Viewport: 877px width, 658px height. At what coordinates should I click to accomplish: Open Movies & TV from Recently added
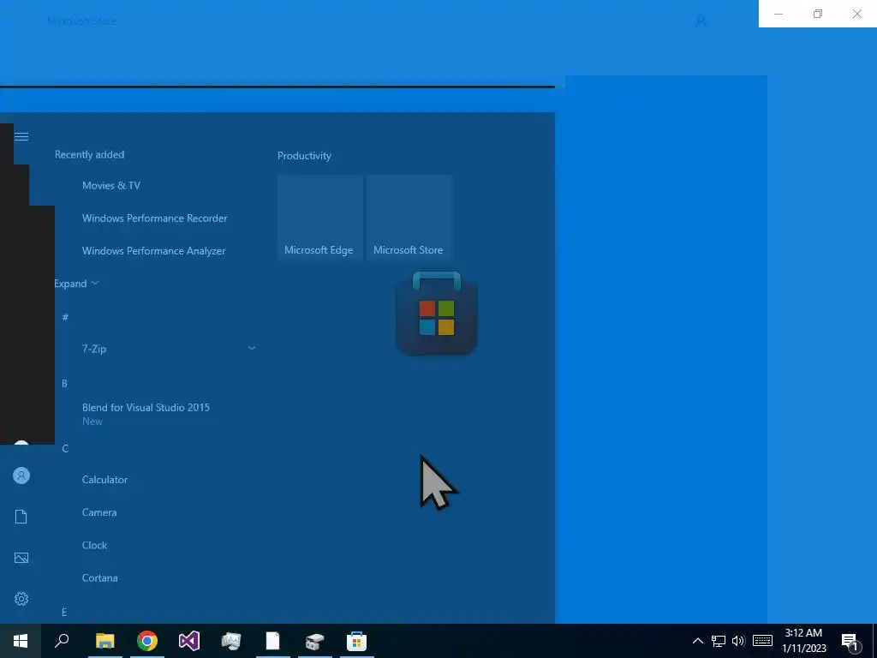tap(110, 186)
